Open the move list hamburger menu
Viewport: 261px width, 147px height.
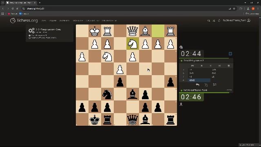coord(229,66)
